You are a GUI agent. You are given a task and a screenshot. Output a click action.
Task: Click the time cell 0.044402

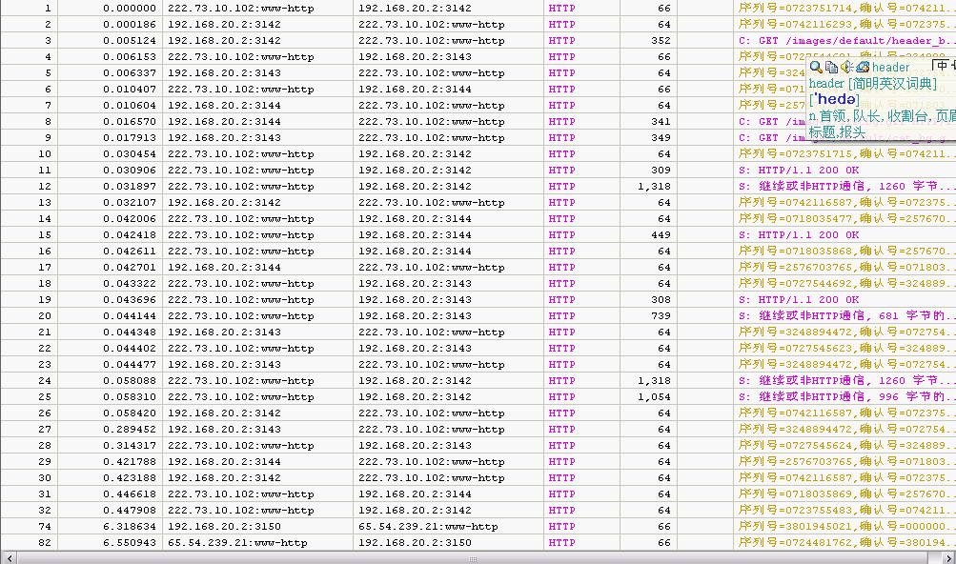click(x=111, y=348)
